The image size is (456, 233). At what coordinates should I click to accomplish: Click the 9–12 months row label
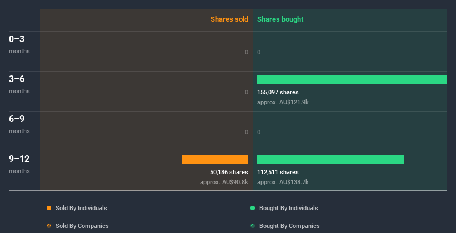[19, 164]
